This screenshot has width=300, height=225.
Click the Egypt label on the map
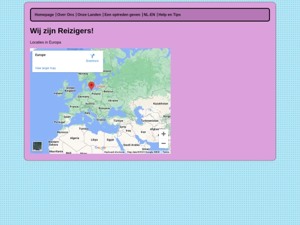coord(111,139)
